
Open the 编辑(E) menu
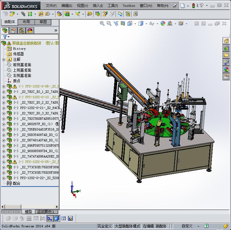coord(67,6)
